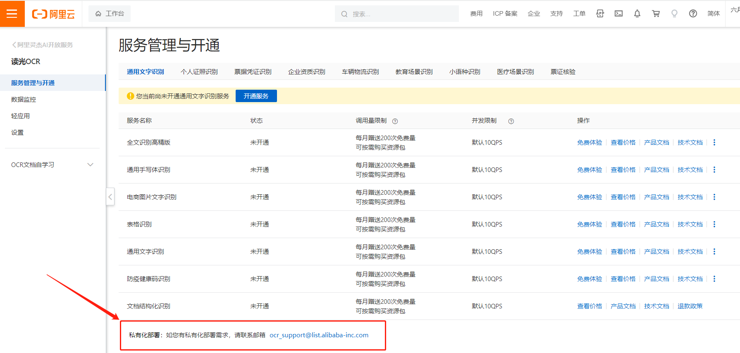Open the 工作台 workbench button
740x353 pixels.
tap(110, 14)
